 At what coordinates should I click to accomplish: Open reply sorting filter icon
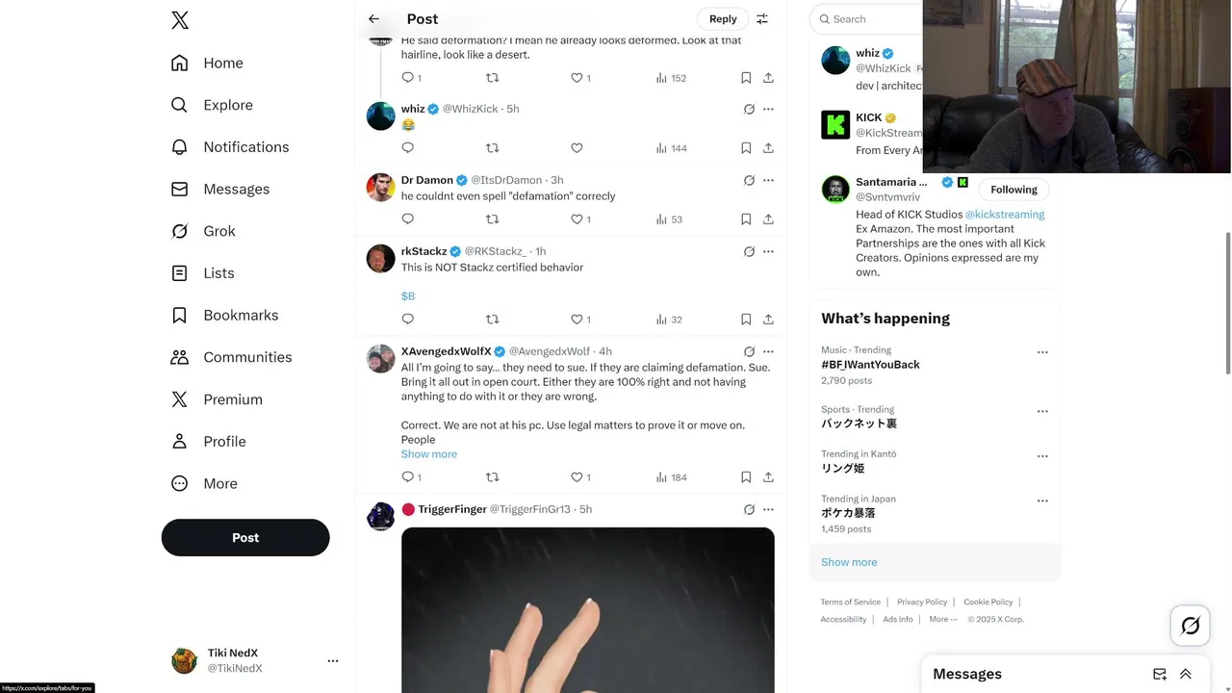762,19
